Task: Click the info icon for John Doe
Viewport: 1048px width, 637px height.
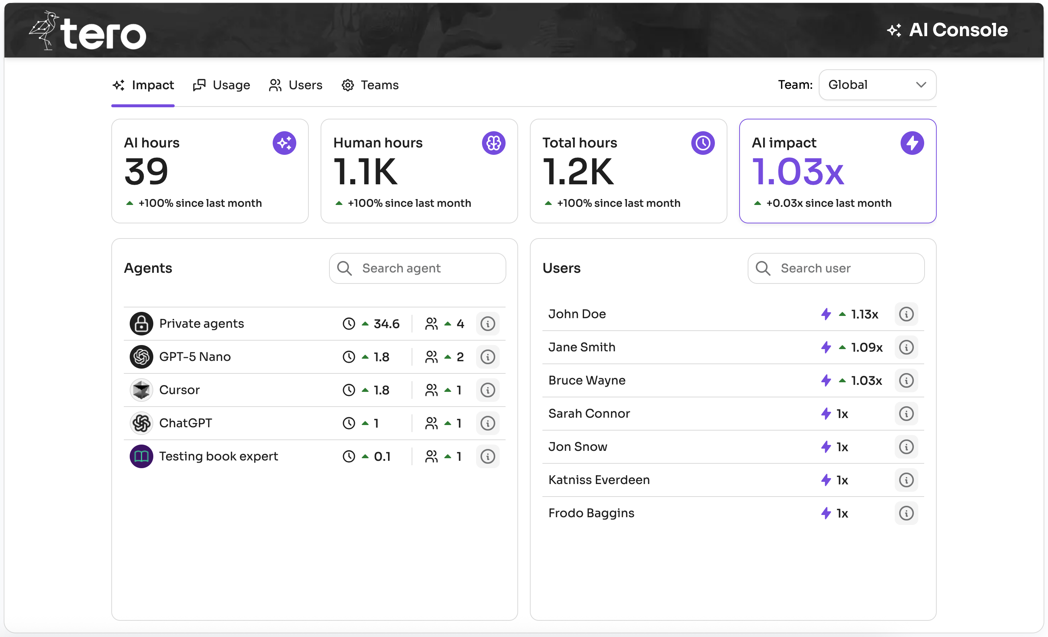Action: tap(906, 314)
